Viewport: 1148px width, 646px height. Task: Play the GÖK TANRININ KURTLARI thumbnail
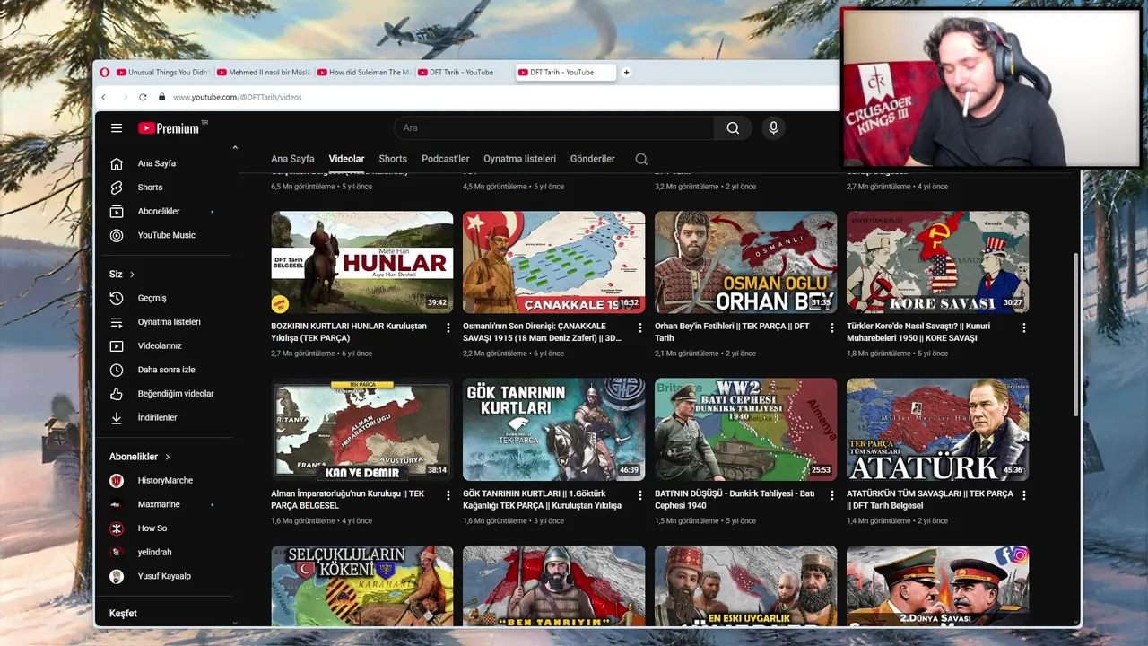click(x=553, y=429)
